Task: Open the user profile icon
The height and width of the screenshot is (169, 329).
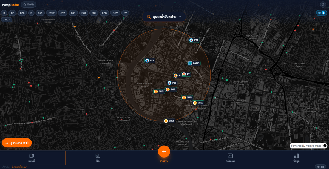Action: (322, 4)
